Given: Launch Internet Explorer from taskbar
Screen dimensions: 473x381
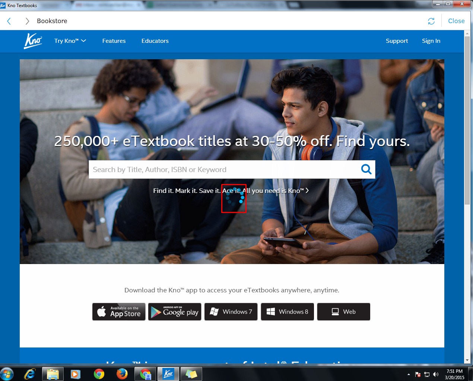Looking at the screenshot, I should click(29, 374).
